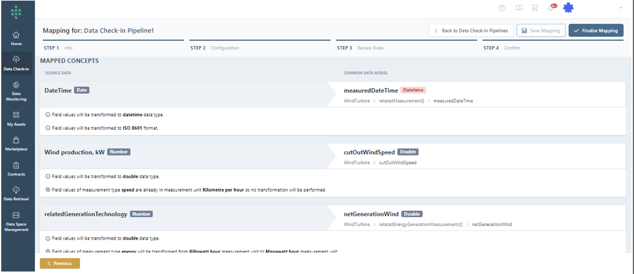Image resolution: width=634 pixels, height=274 pixels.
Task: Open the shopping cart icon
Action: coord(535,8)
